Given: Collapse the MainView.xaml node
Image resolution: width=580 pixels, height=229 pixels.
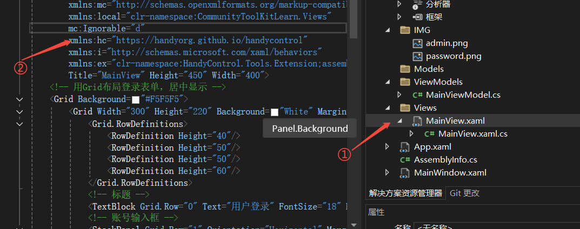Looking at the screenshot, I should pos(400,121).
